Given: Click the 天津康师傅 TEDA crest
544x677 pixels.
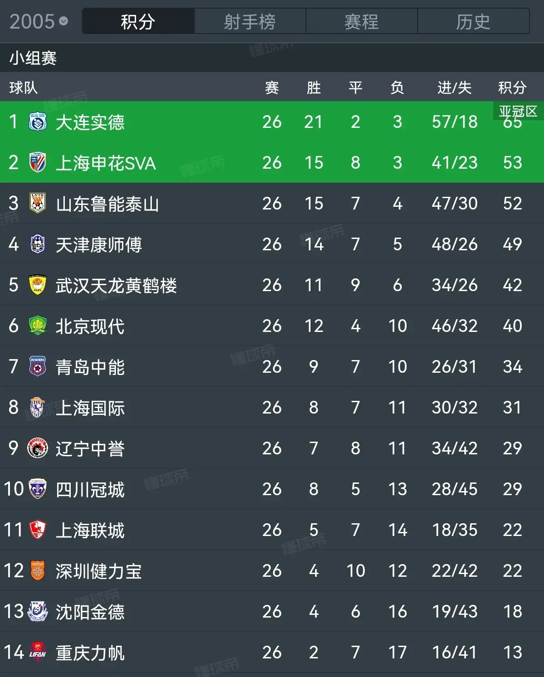Looking at the screenshot, I should click(38, 244).
